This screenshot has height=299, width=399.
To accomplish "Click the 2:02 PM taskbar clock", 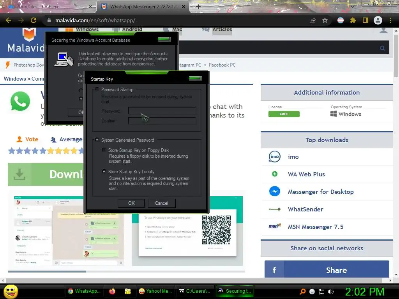I will [364, 292].
